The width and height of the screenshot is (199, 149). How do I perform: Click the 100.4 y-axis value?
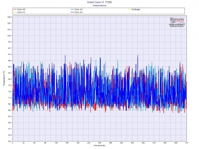click(10, 36)
